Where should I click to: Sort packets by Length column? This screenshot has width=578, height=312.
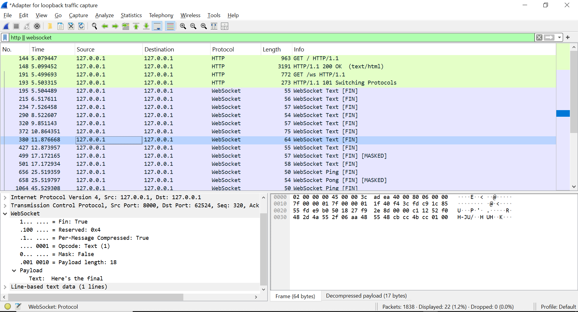click(276, 49)
